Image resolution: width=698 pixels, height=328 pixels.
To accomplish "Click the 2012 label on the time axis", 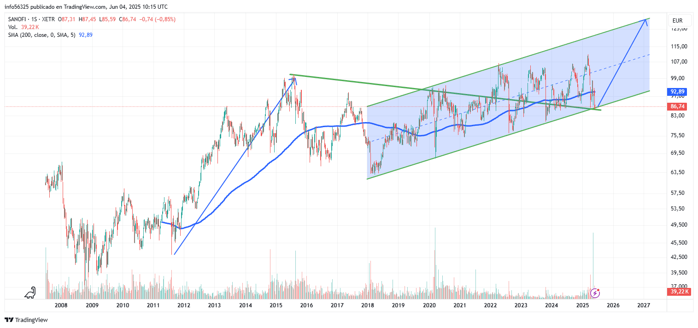I will (184, 305).
